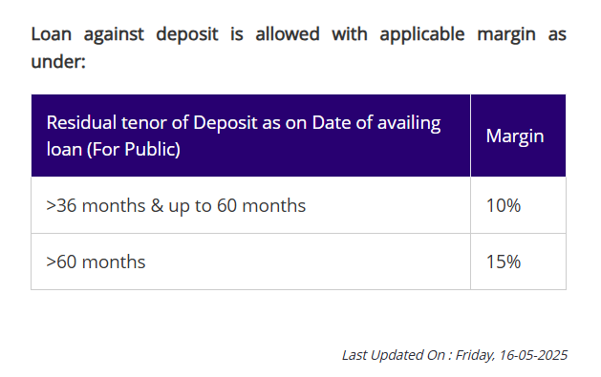The height and width of the screenshot is (377, 601).
Task: Click the '(For Public)' text in header
Action: (x=134, y=149)
